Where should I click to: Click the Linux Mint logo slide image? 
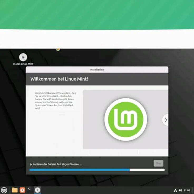(x=125, y=119)
